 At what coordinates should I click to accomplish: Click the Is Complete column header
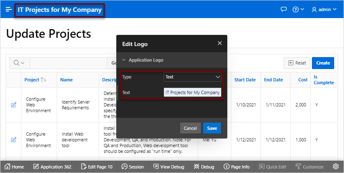[x=323, y=80]
